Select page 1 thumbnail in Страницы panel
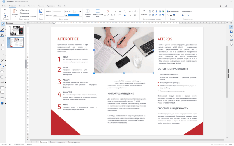This screenshot has height=146, width=234. (x=17, y=31)
